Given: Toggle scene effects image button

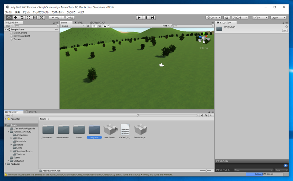Looking at the screenshot, I should (105, 26).
